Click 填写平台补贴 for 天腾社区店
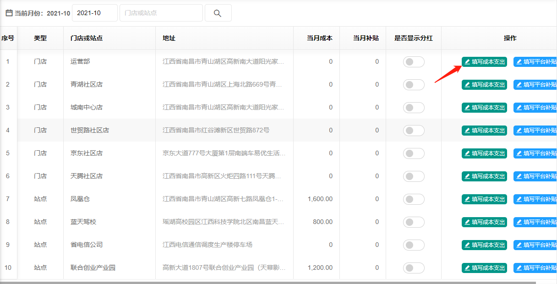This screenshot has height=284, width=557. coord(535,176)
